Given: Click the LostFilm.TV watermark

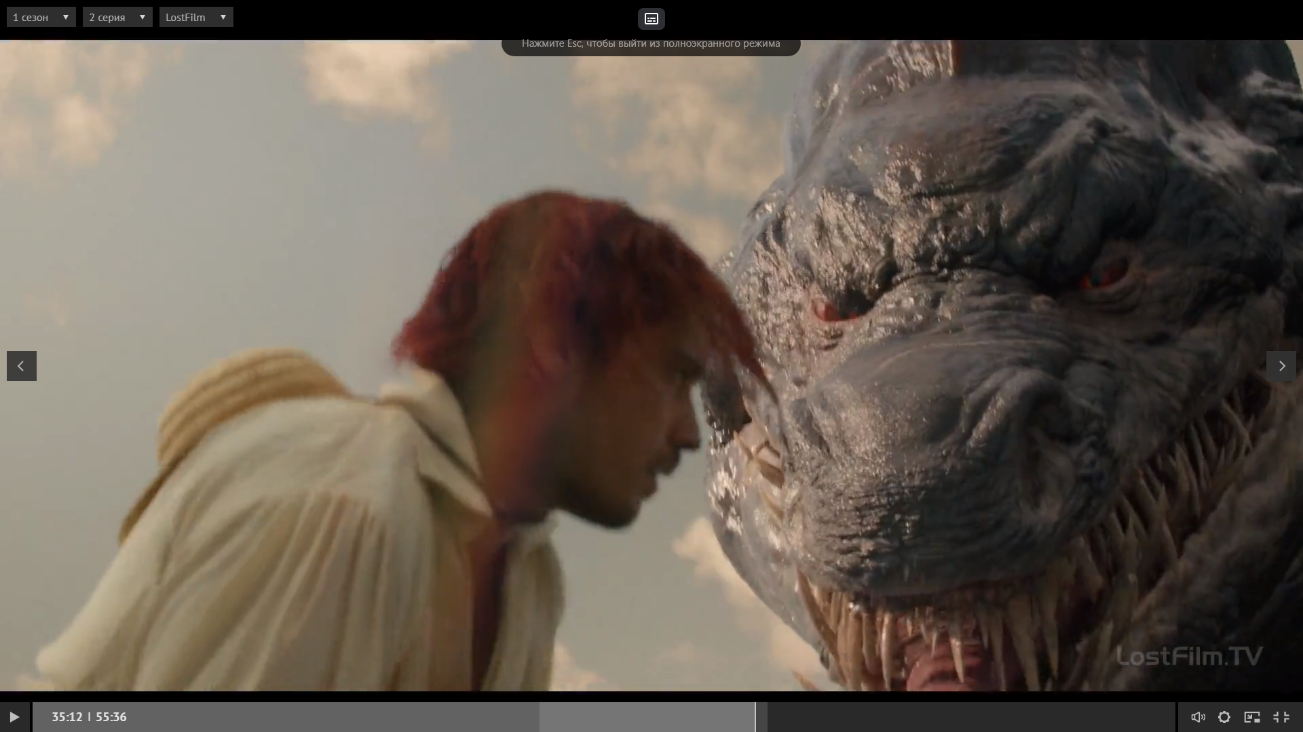Looking at the screenshot, I should click(1189, 656).
